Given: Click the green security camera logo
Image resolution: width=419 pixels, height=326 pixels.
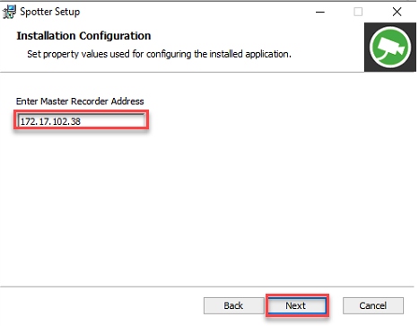Looking at the screenshot, I should tap(390, 47).
